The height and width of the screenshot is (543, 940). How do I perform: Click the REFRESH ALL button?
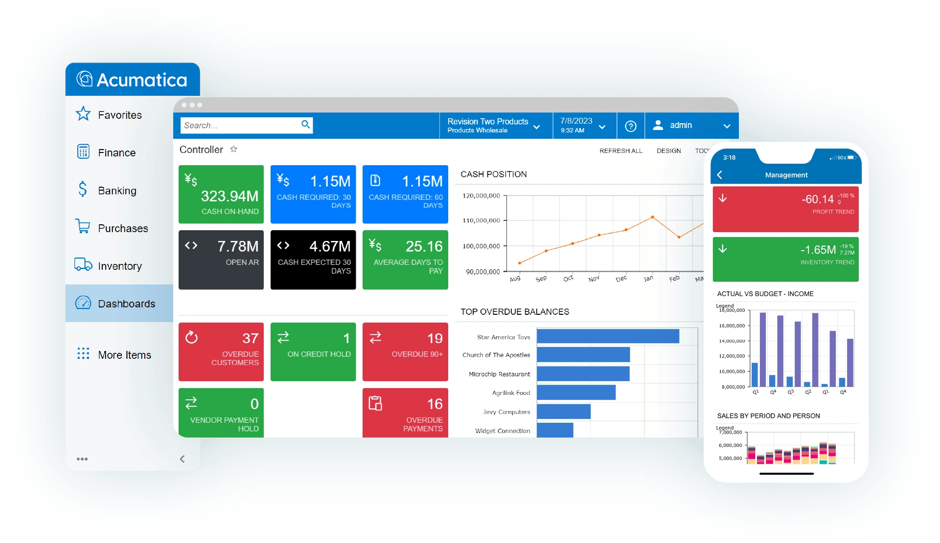618,151
